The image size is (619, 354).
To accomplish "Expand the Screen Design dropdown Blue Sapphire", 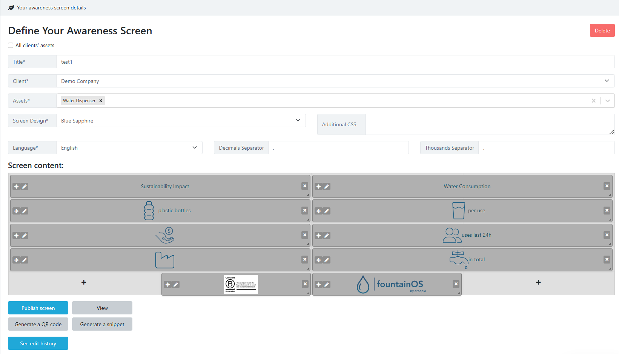I will (x=181, y=121).
